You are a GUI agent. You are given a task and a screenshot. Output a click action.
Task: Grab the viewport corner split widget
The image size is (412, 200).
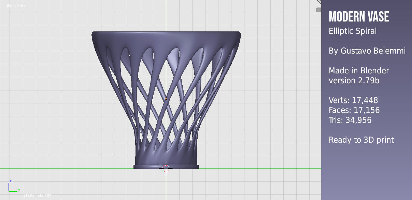point(319,2)
